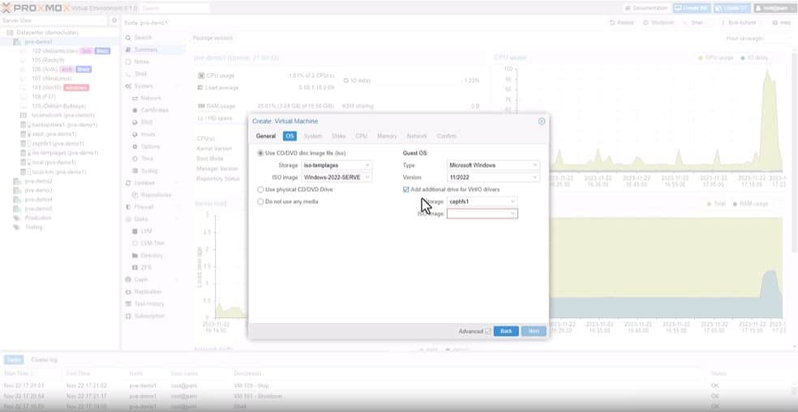Select Do not use any media radio

[260, 202]
